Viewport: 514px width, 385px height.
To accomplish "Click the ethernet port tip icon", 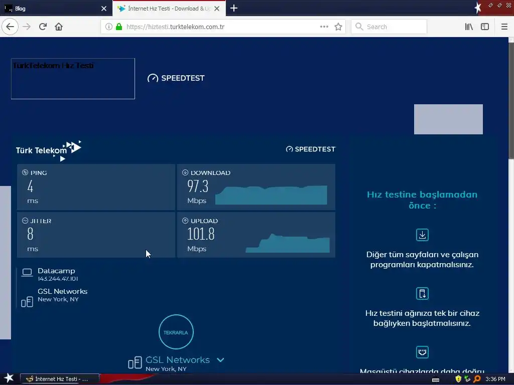I will (x=422, y=352).
